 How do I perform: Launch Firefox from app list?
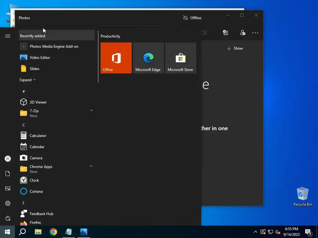click(x=57, y=223)
